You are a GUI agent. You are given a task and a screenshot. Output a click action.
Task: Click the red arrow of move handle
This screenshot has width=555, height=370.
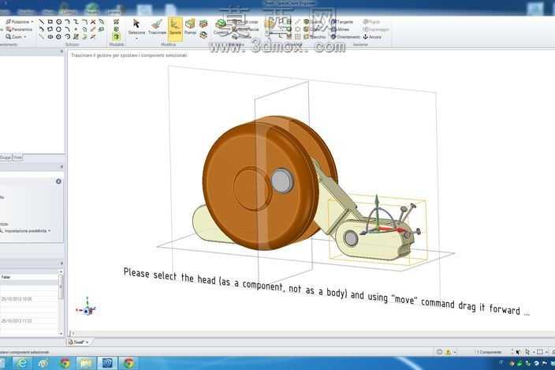coord(391,230)
